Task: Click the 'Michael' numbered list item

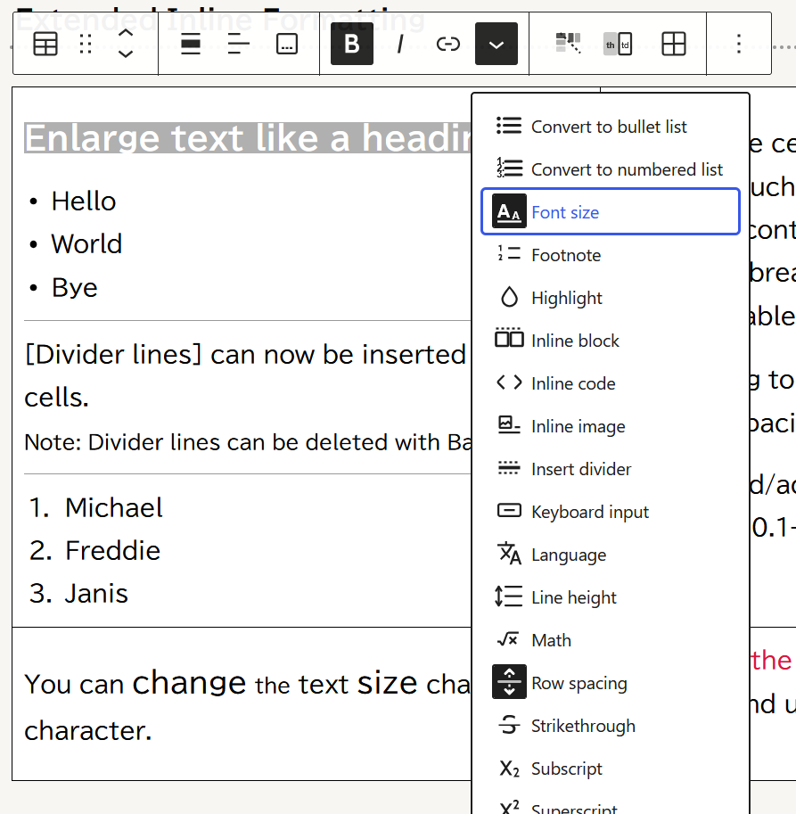Action: tap(113, 507)
